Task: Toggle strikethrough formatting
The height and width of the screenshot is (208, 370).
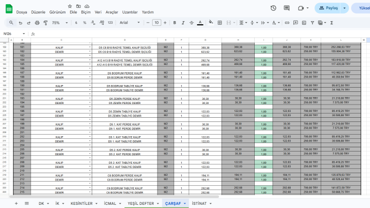Action: click(x=191, y=23)
